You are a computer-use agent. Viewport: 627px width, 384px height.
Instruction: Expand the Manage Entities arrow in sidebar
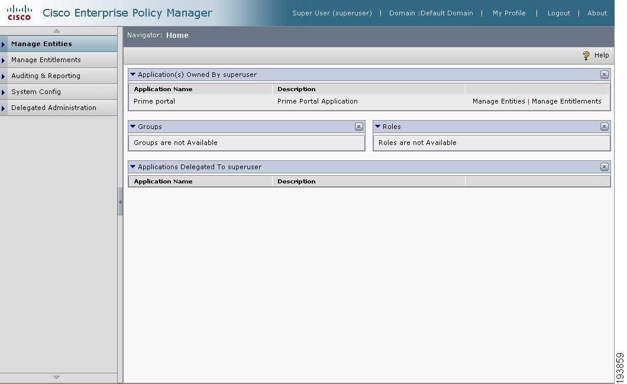3,44
